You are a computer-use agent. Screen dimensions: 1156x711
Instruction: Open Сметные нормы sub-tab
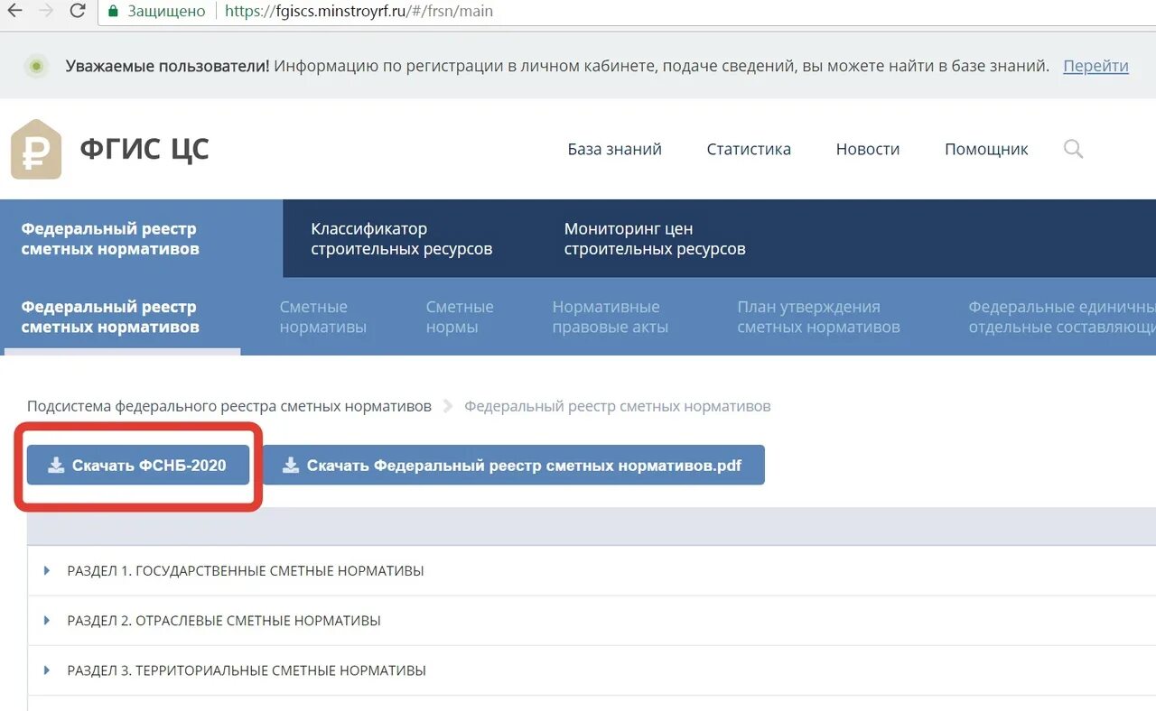coord(460,317)
